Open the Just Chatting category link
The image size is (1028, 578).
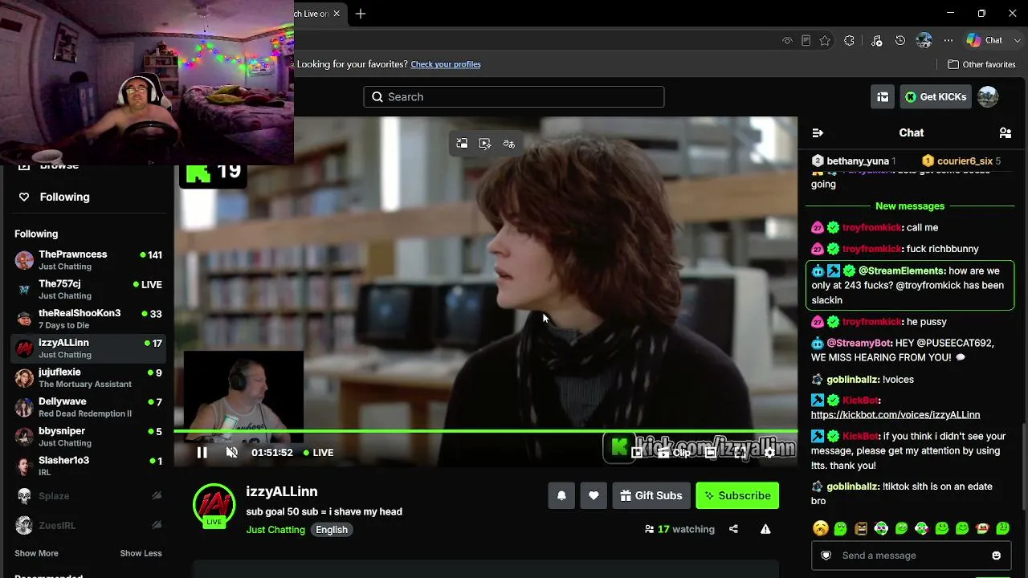coord(275,530)
